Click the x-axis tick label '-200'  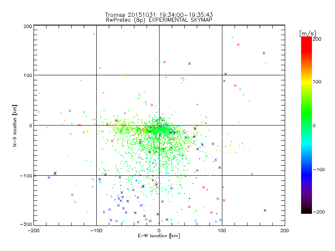pos(33,231)
